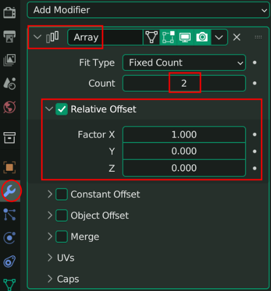Click the Factor X value field

pyautogui.click(x=184, y=134)
